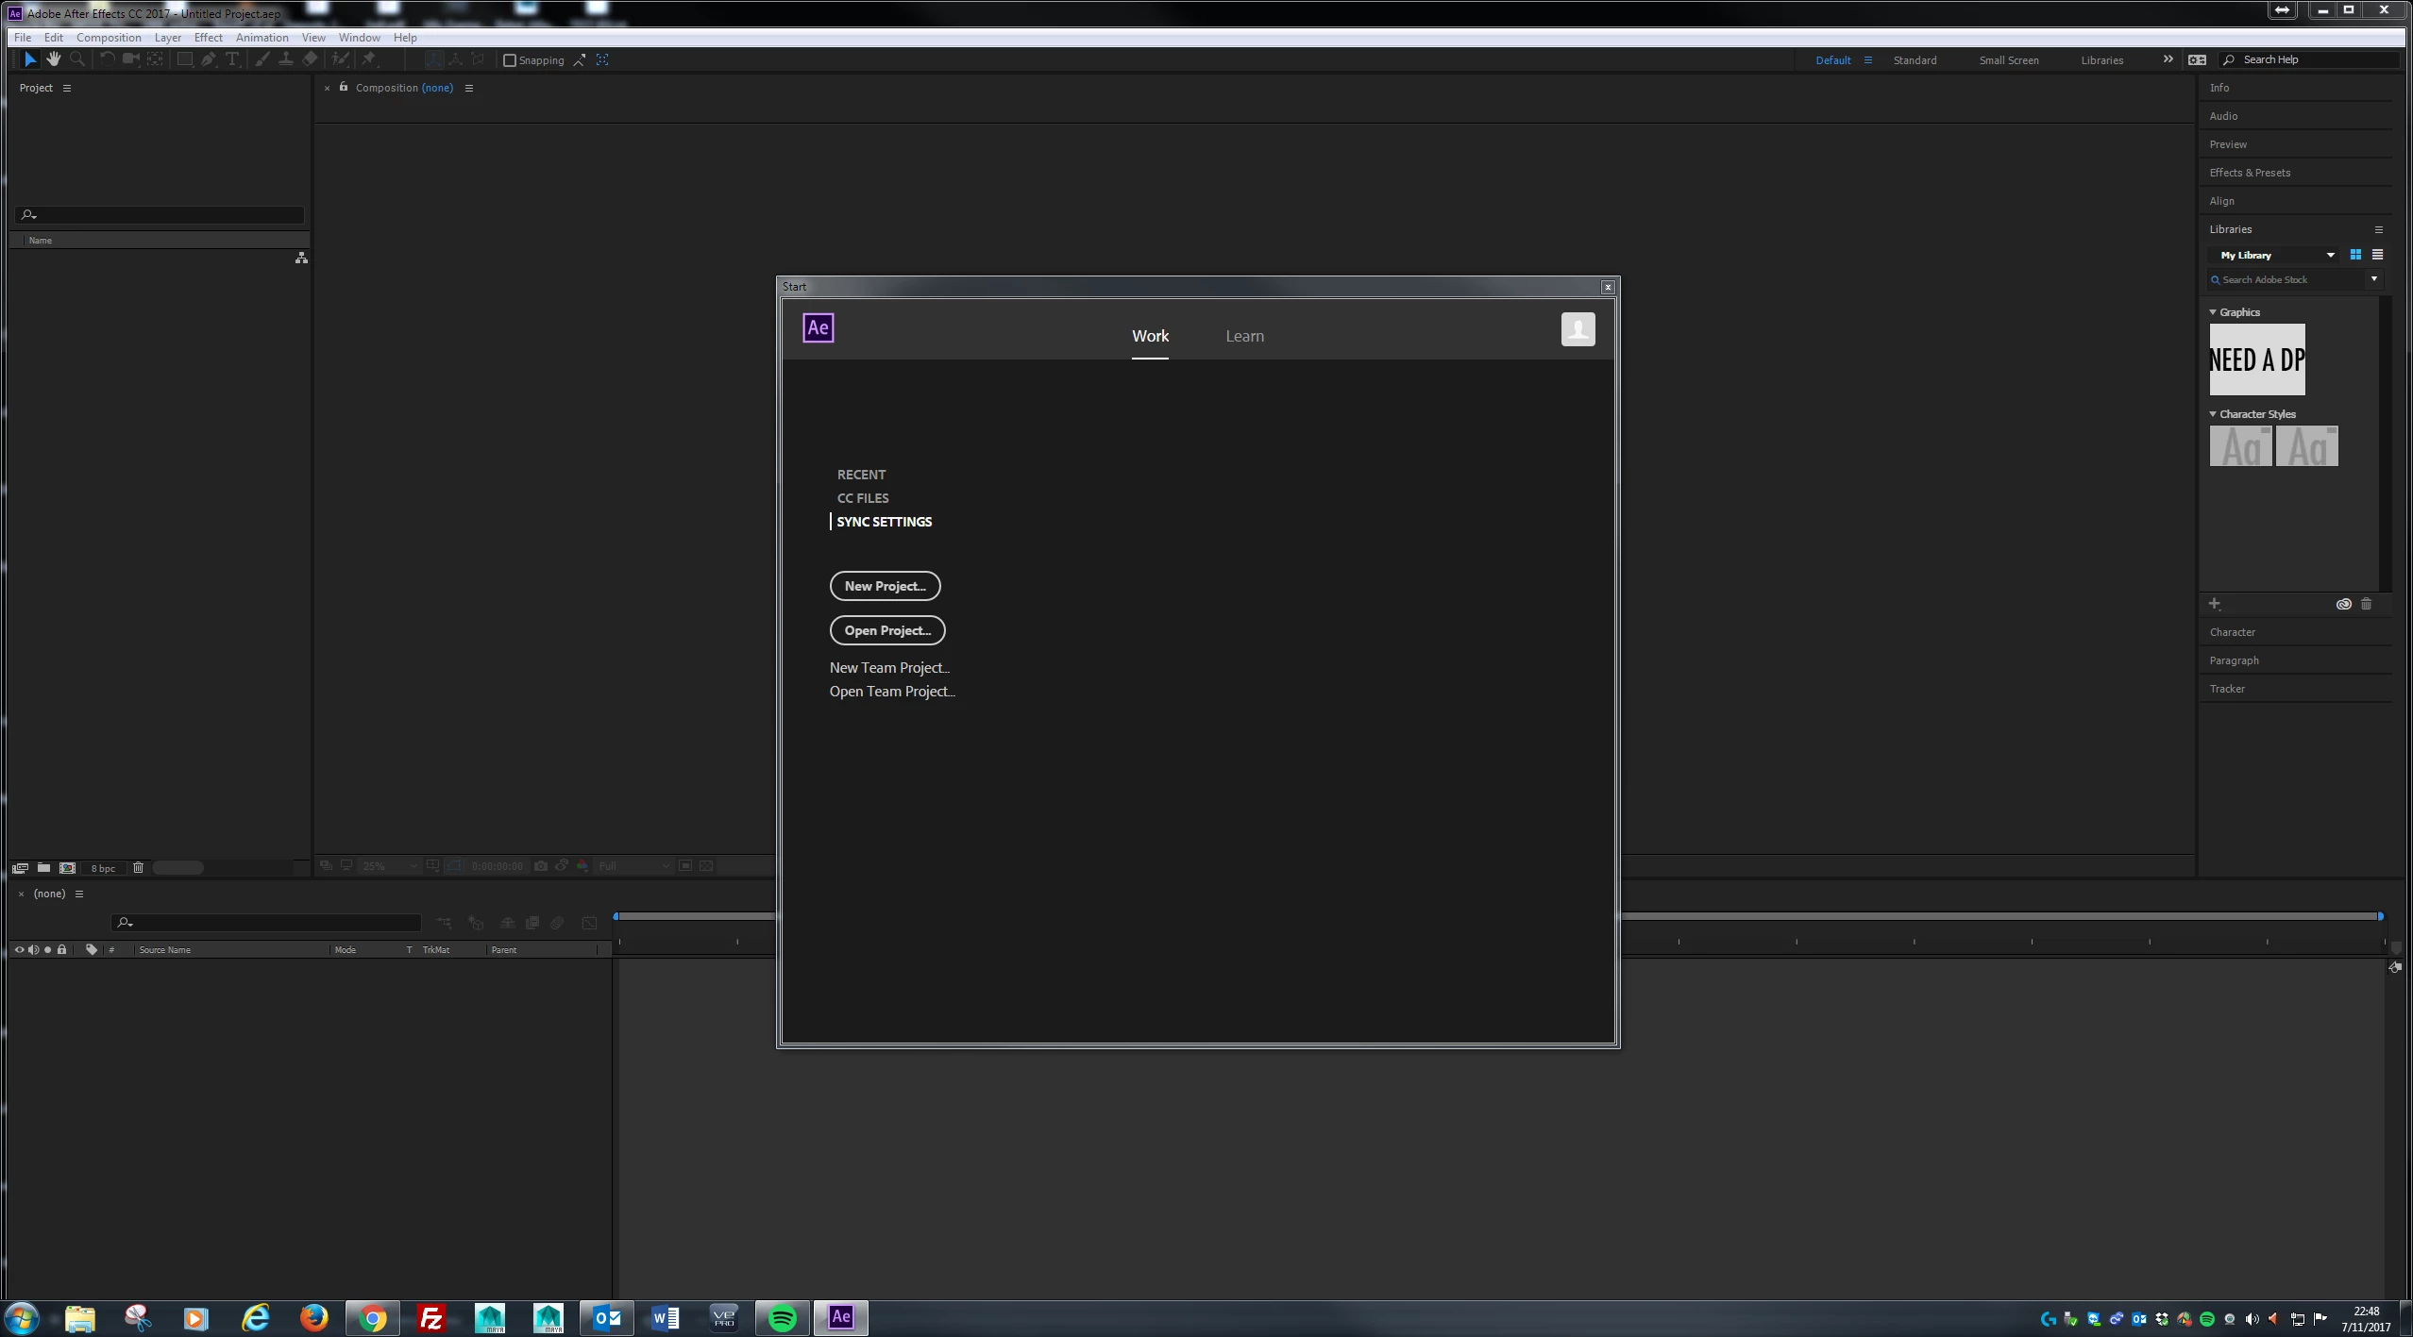Click the Create New Folder icon
The image size is (2413, 1337).
(43, 867)
